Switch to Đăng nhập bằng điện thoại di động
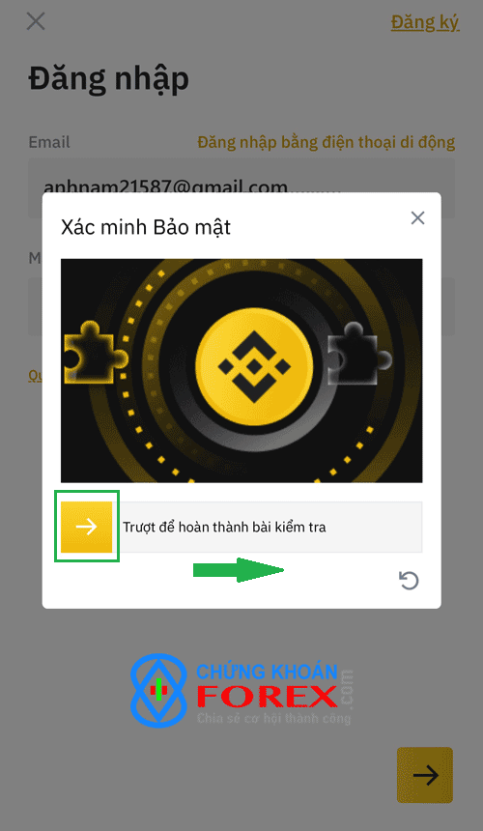The image size is (483, 831). 327,143
